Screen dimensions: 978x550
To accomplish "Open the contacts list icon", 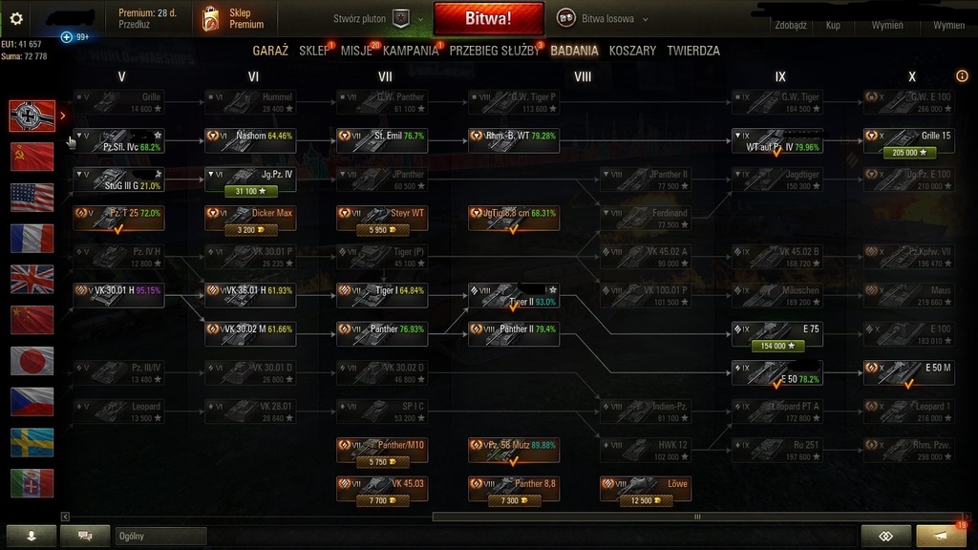I will [32, 536].
